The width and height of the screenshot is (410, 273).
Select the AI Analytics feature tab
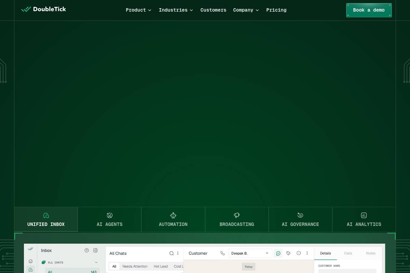click(x=364, y=219)
